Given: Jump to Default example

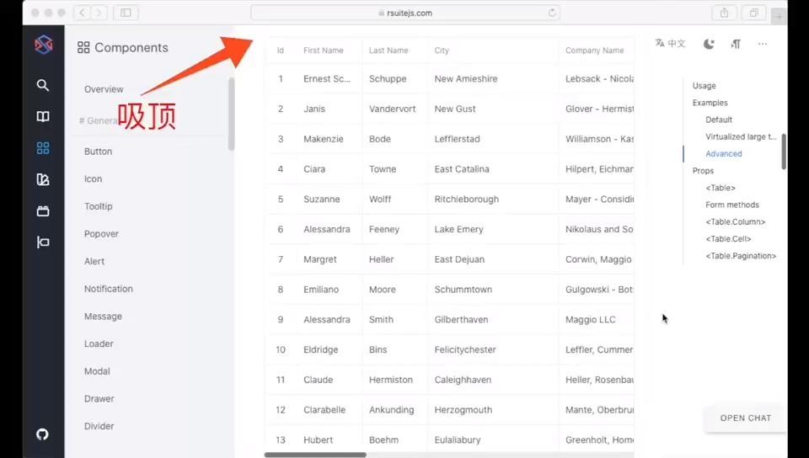Looking at the screenshot, I should (x=719, y=120).
